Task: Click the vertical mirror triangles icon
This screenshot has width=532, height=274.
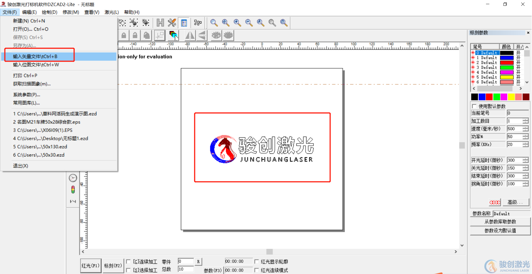Action: click(202, 35)
